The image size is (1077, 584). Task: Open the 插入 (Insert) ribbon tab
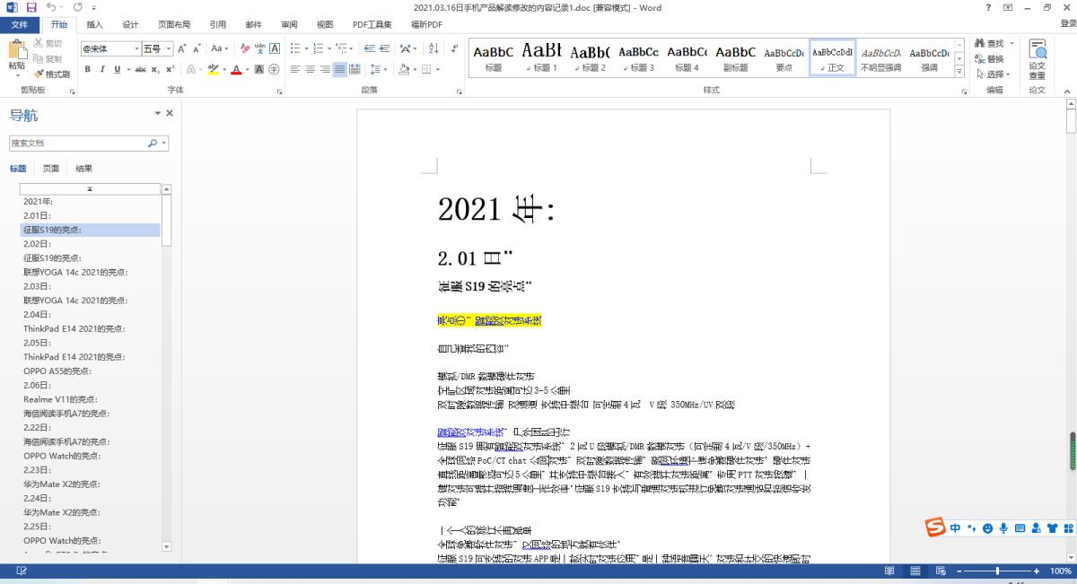(x=94, y=24)
